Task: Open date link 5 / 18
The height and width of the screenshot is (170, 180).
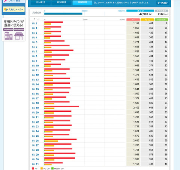Action: coord(35,103)
